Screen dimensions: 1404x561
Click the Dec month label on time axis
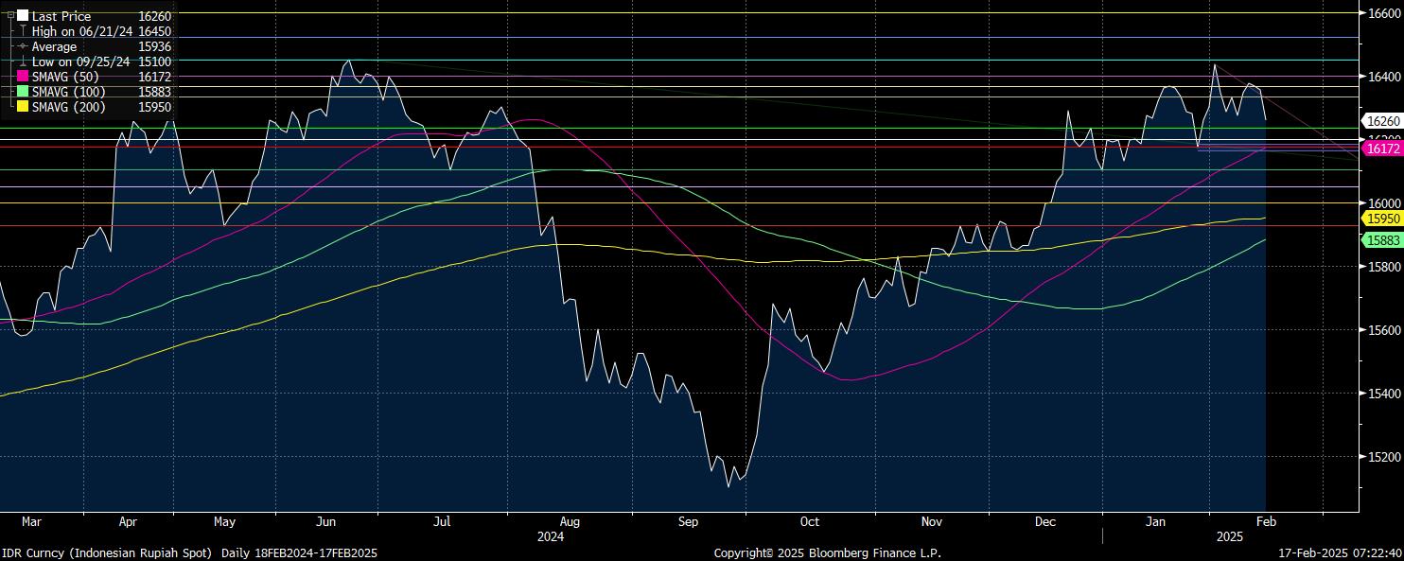[1045, 521]
